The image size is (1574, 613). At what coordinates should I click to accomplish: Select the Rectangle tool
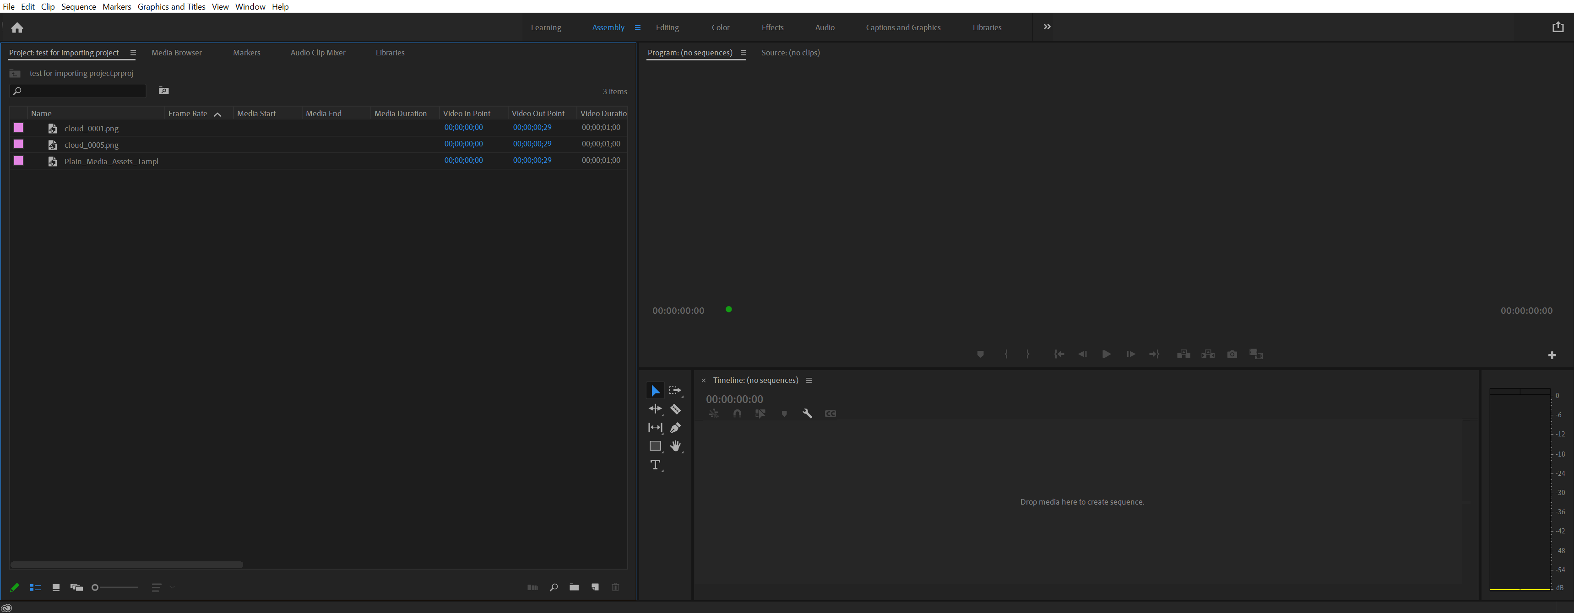tap(655, 446)
